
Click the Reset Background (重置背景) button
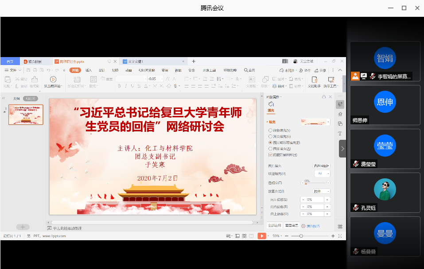point(292,226)
